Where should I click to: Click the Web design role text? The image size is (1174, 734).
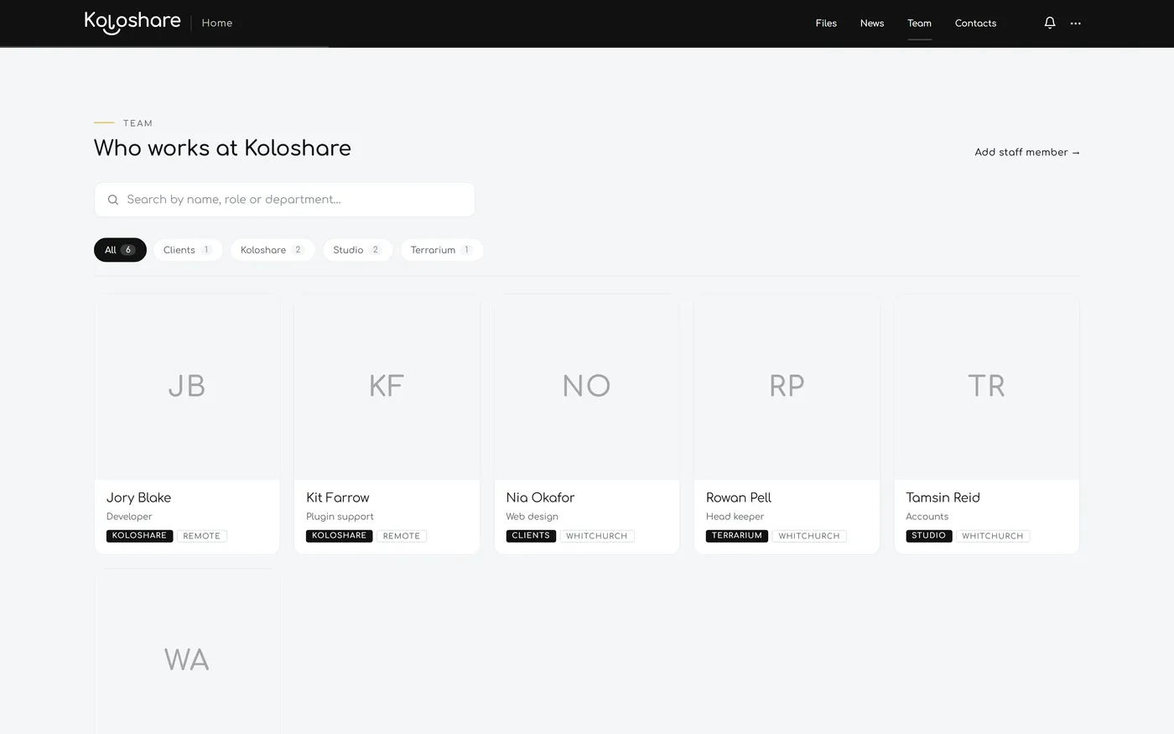pyautogui.click(x=532, y=517)
